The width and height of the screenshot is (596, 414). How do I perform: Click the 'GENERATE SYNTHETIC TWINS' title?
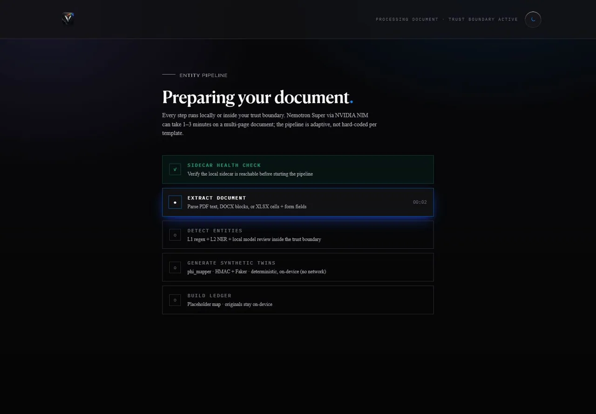[x=231, y=263]
